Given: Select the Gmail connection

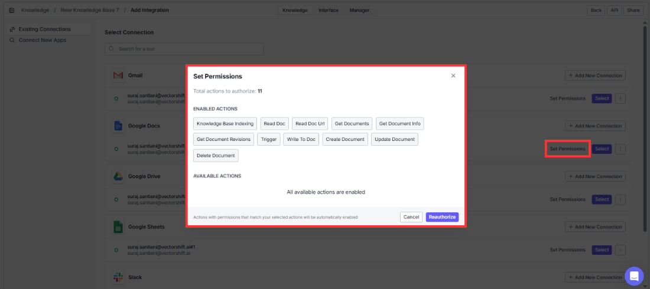Looking at the screenshot, I should pos(602,98).
